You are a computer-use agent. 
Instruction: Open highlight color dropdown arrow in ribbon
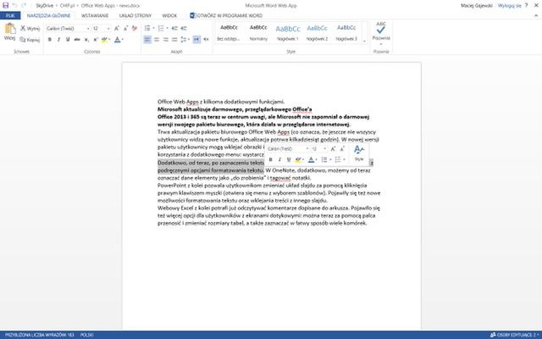pos(109,40)
